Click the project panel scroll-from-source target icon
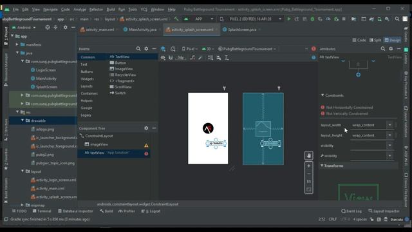 pos(47,27)
